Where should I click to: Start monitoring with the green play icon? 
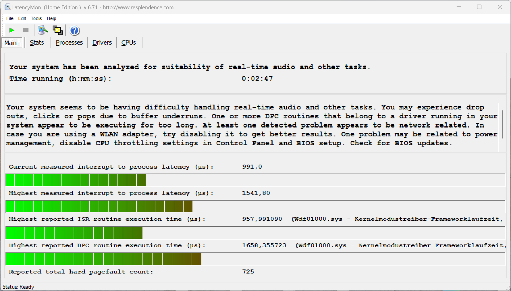pyautogui.click(x=12, y=30)
